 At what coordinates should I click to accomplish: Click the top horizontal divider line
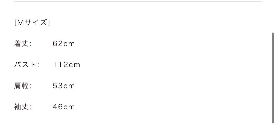(138, 2)
